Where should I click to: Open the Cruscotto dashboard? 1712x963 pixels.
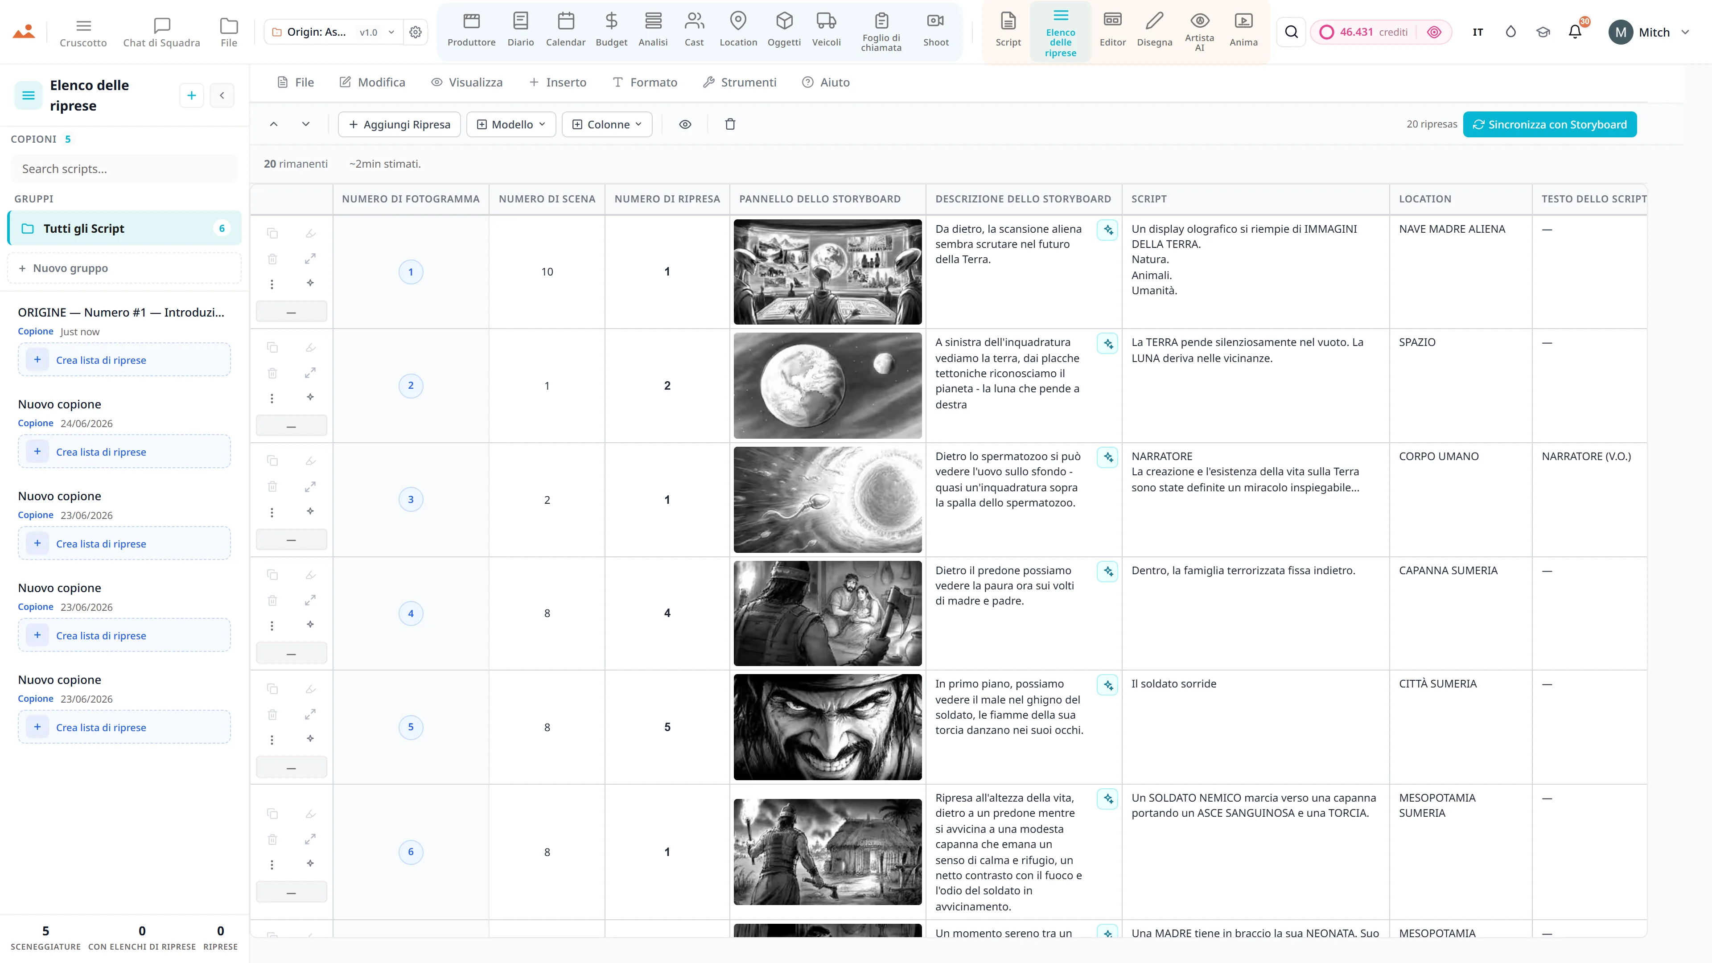click(x=83, y=32)
